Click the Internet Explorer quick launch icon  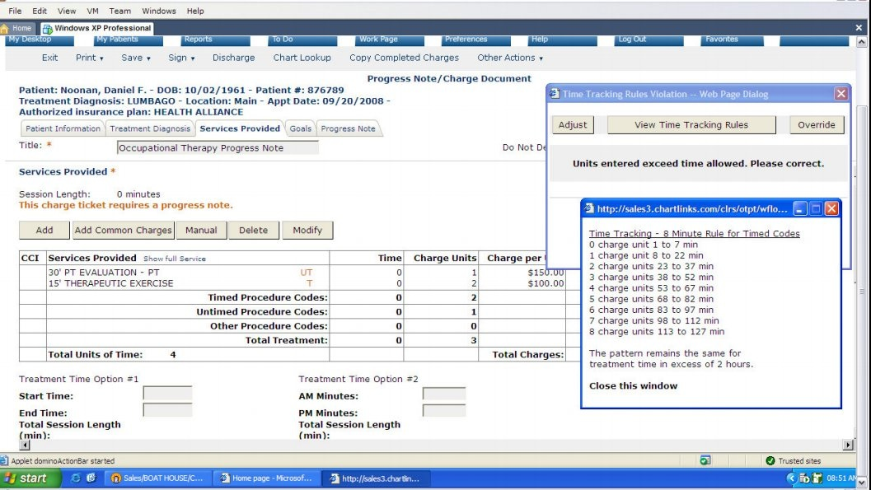[x=76, y=478]
